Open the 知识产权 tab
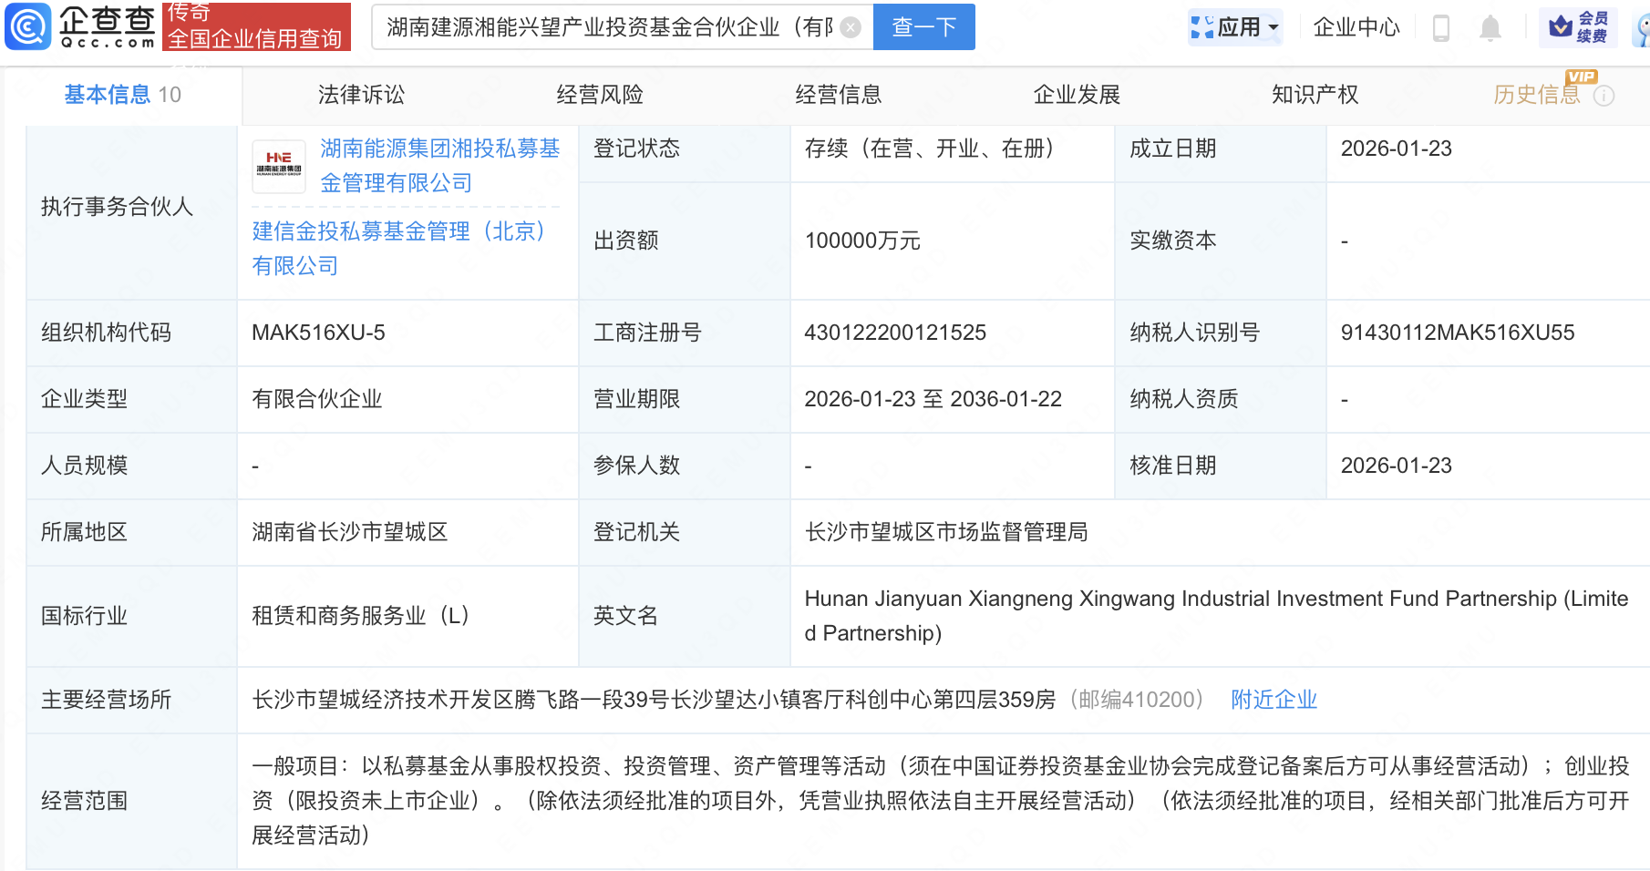 [1315, 94]
